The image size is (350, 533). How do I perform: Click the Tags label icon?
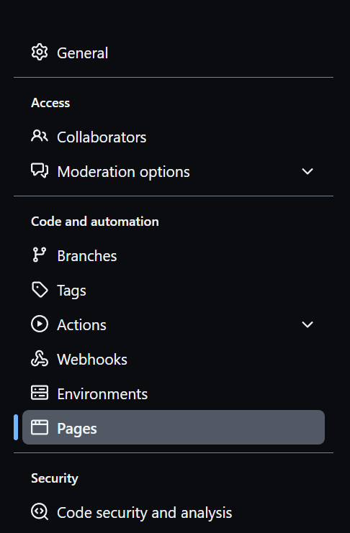coord(40,290)
